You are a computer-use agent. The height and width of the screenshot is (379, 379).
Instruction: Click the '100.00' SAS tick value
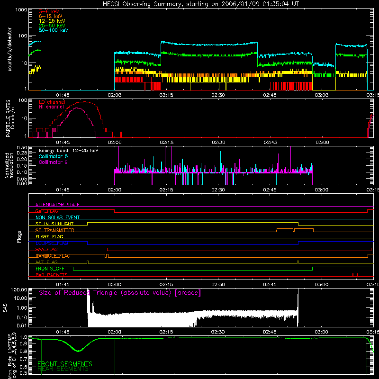[19, 290]
